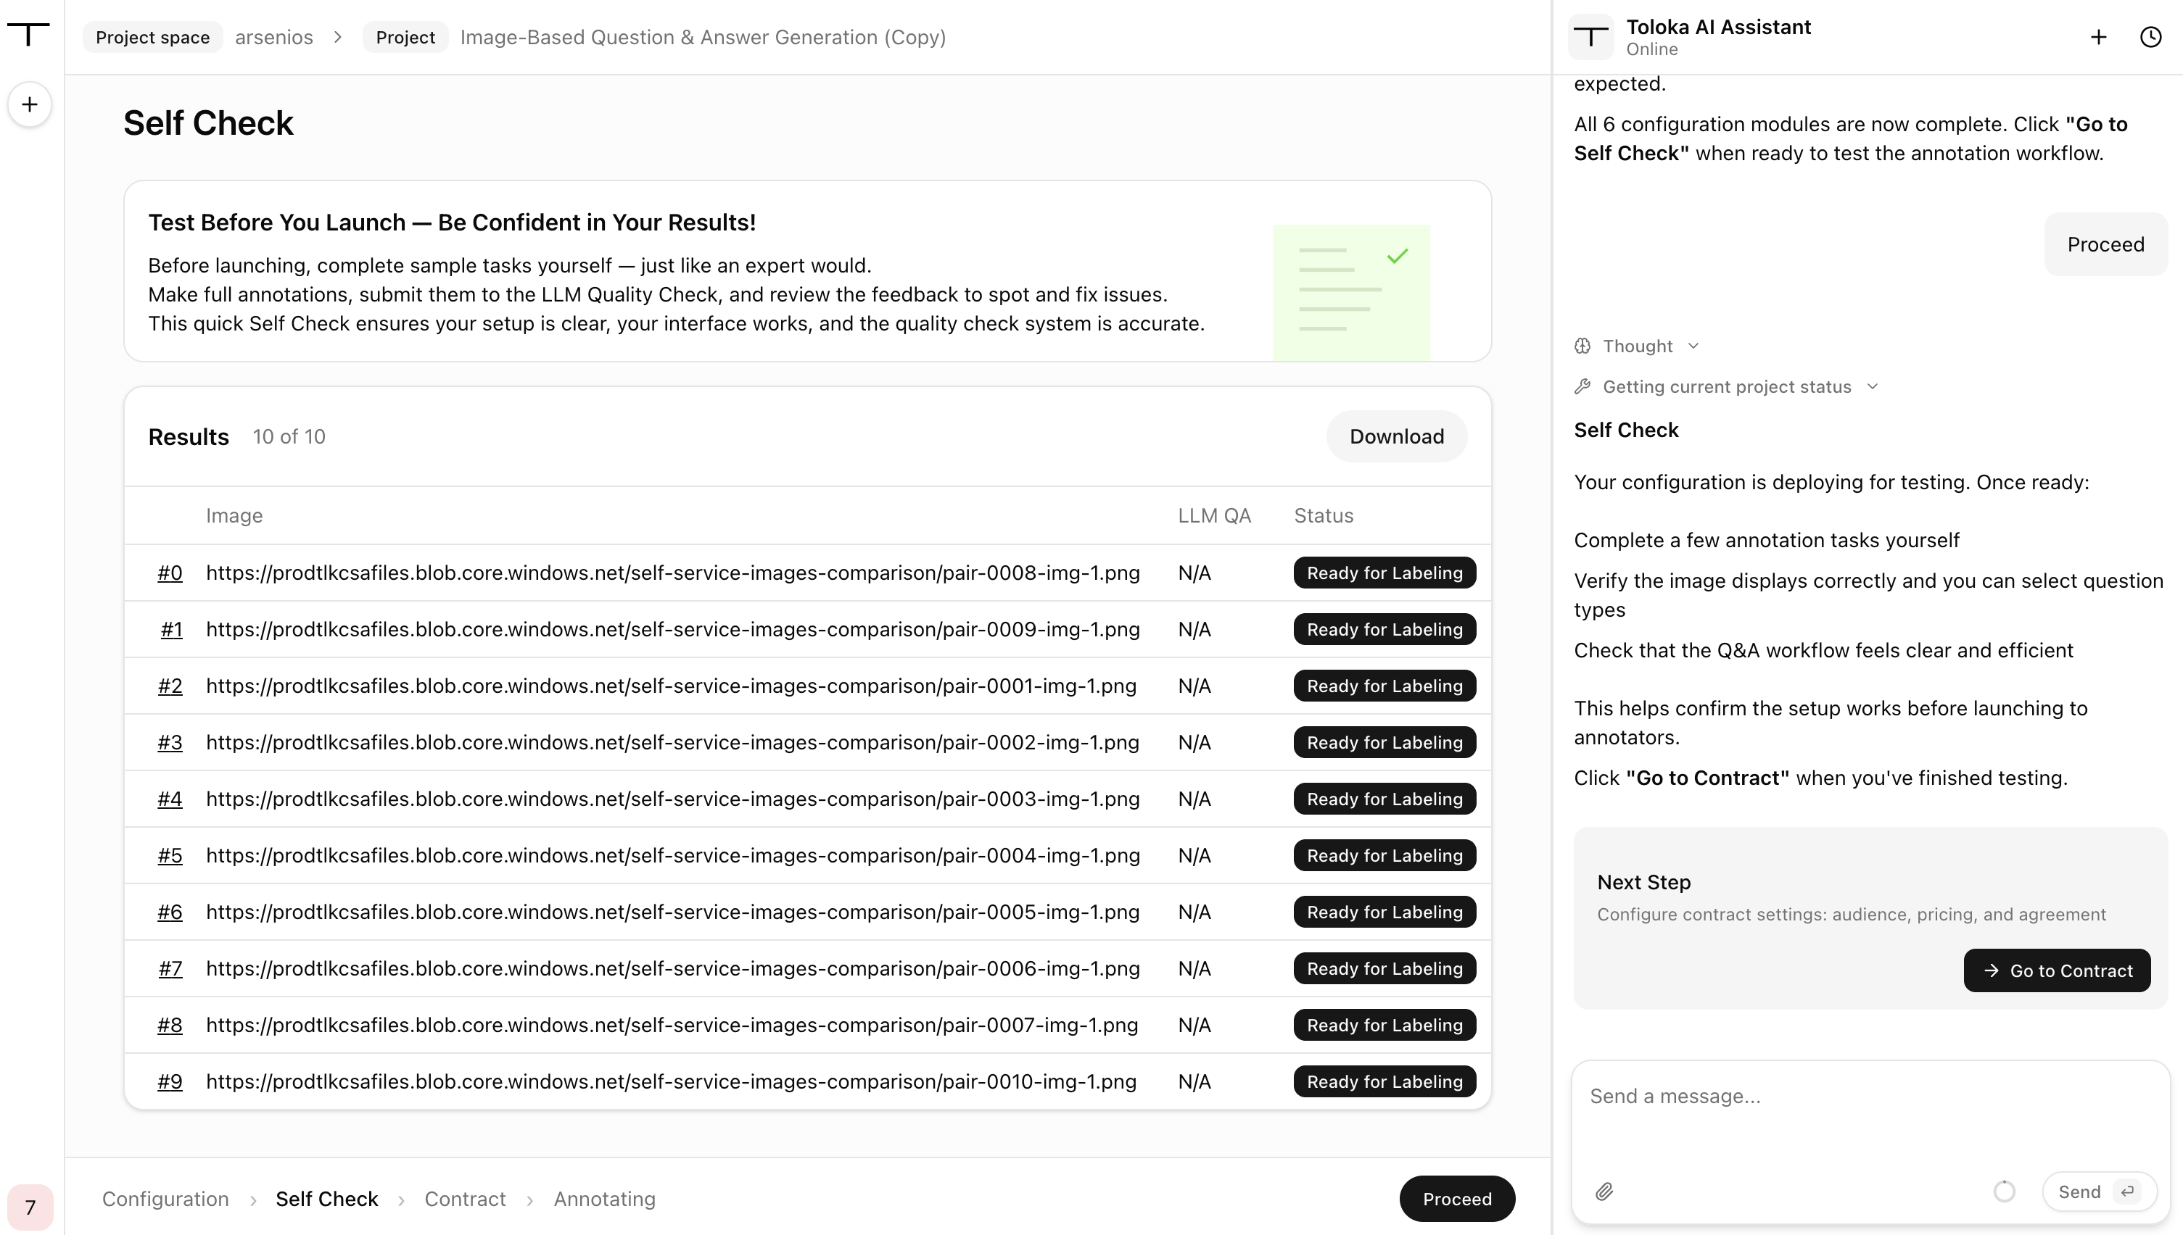This screenshot has width=2183, height=1235.
Task: Click the pair-0008-img-1.png URL text
Action: pos(672,573)
